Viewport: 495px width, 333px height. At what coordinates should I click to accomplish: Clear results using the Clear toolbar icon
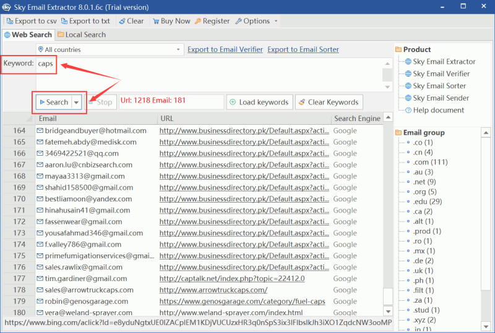[121, 21]
